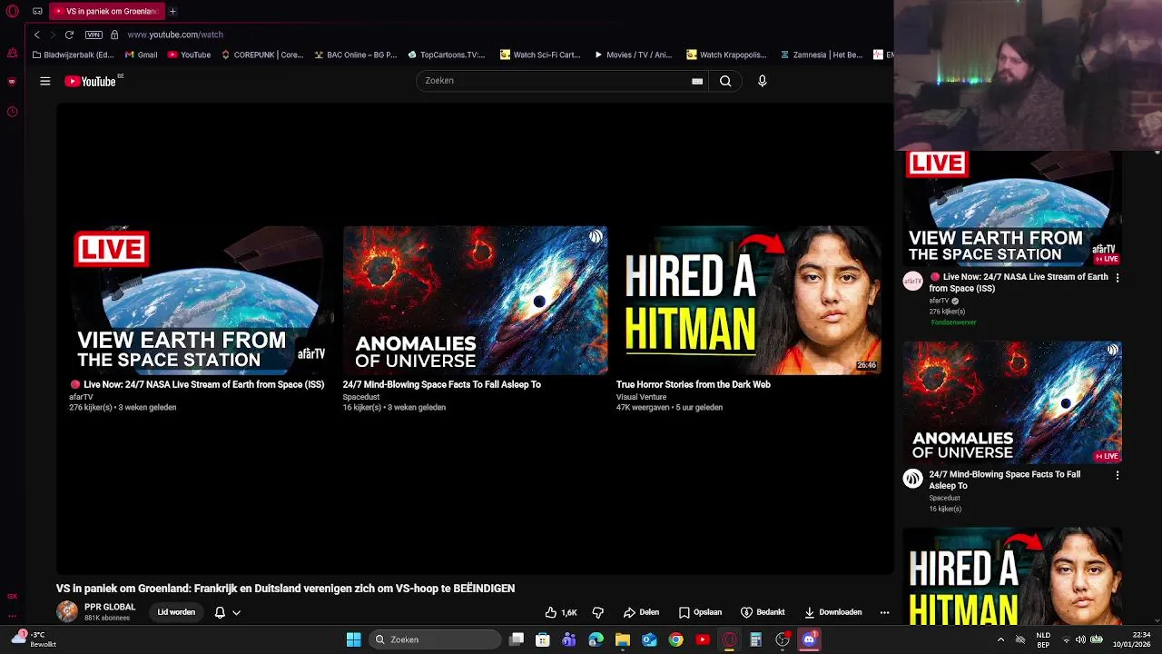Click into the YouTube Zoeken search field
The height and width of the screenshot is (654, 1162).
554,81
